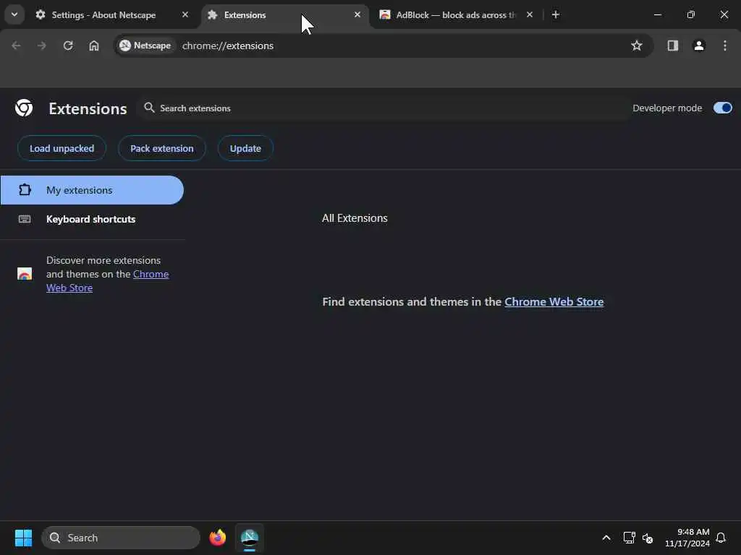
Task: Open a new tab with plus button
Action: (x=556, y=14)
